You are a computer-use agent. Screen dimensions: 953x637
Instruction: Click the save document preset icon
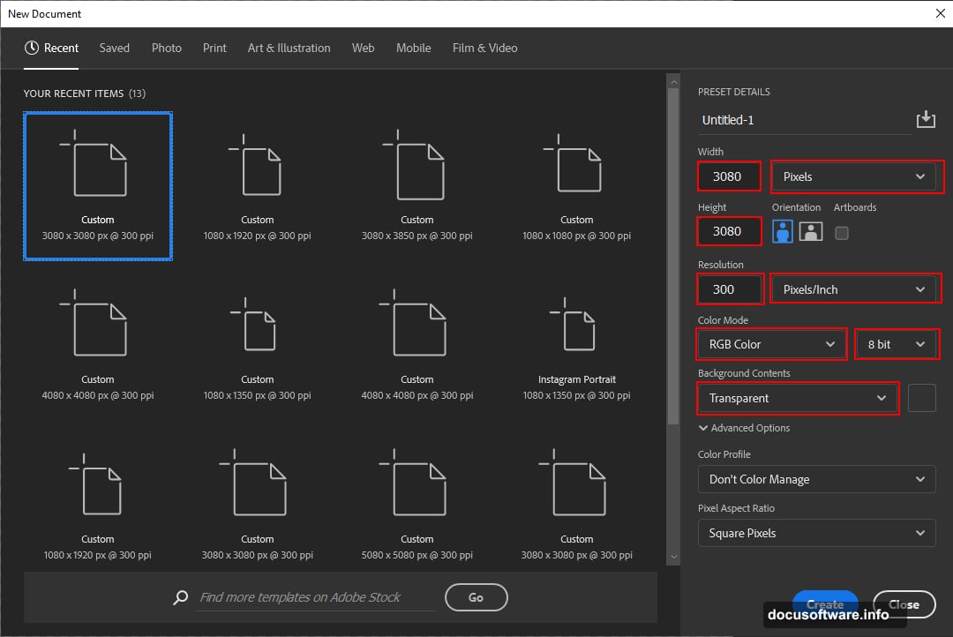[927, 118]
